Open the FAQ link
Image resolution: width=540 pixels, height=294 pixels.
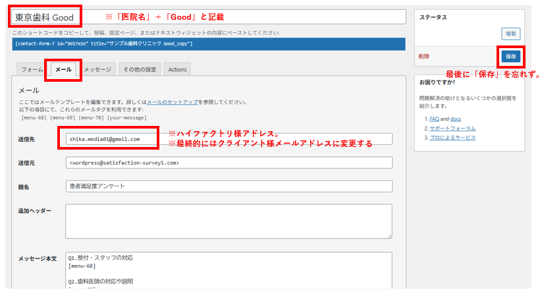tap(435, 119)
